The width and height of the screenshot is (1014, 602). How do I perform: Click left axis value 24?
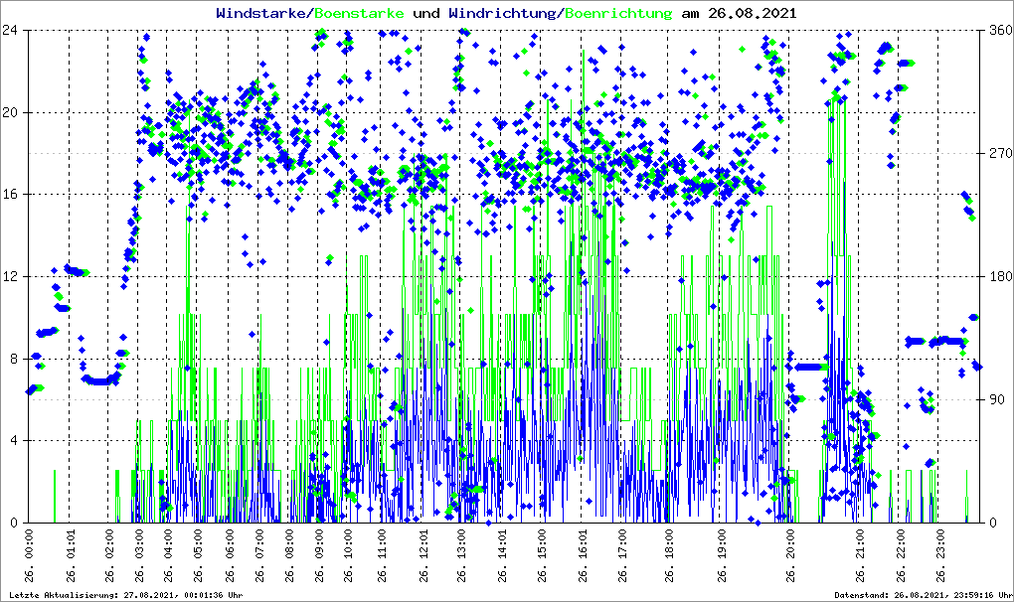10,30
